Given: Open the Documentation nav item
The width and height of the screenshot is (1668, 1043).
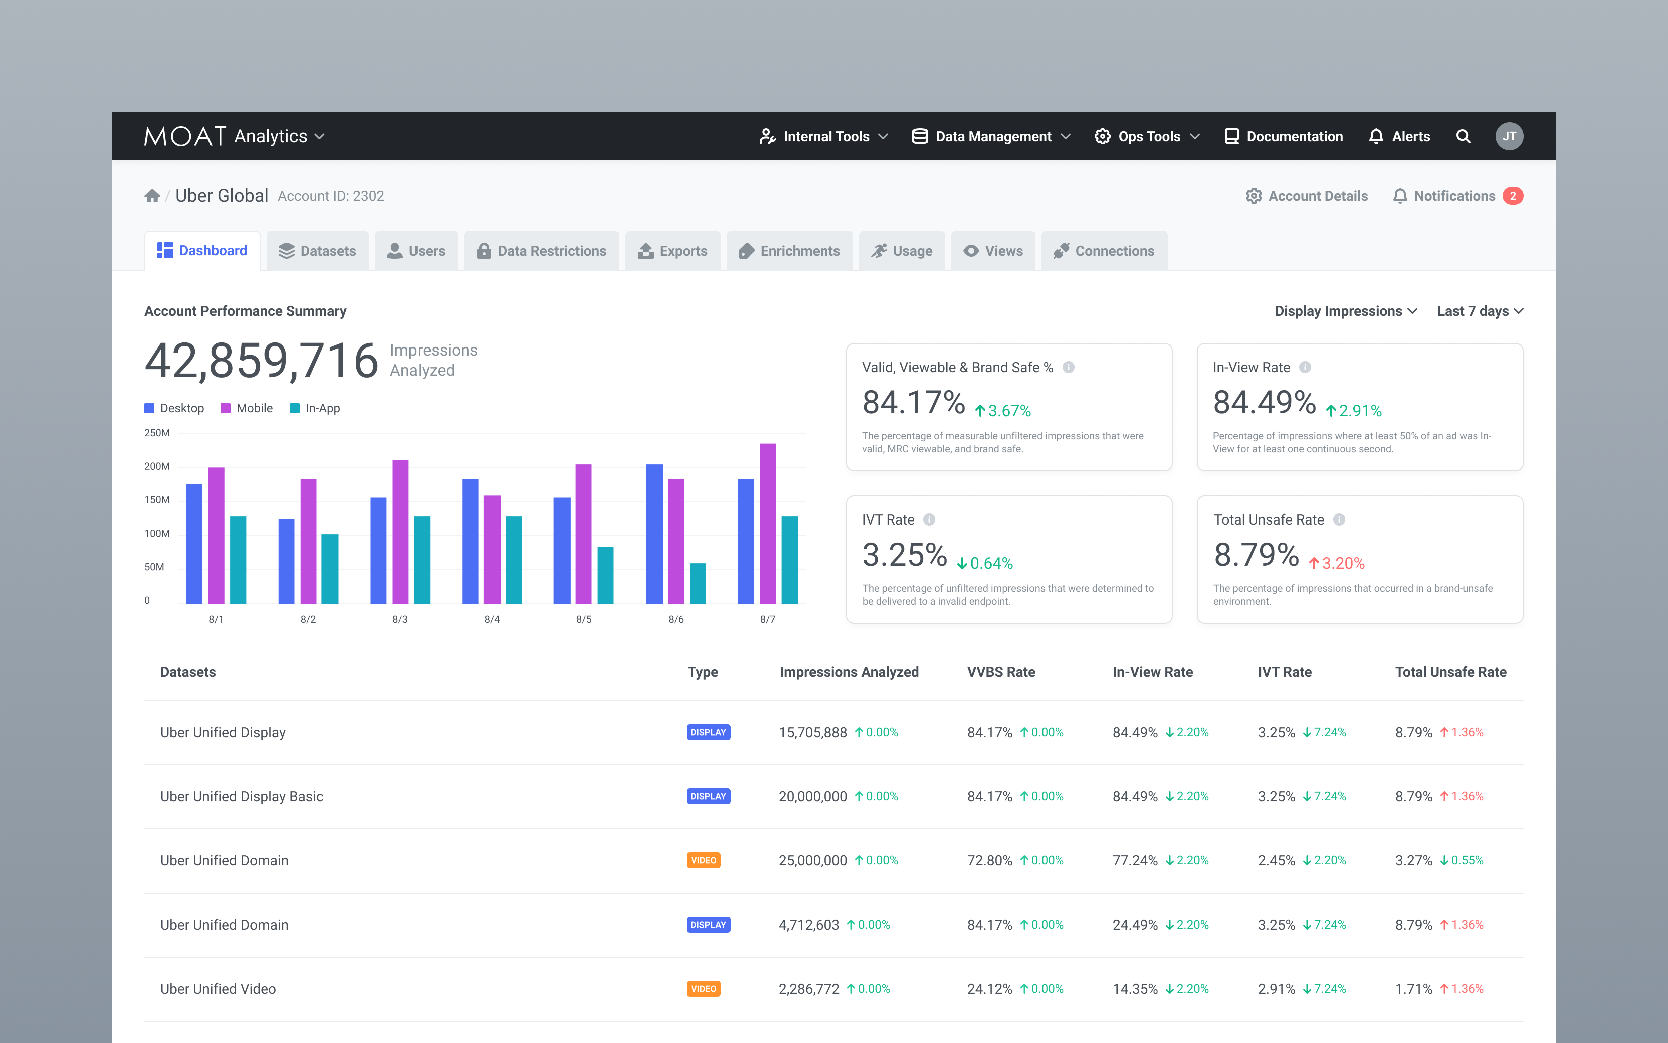Looking at the screenshot, I should tap(1284, 136).
